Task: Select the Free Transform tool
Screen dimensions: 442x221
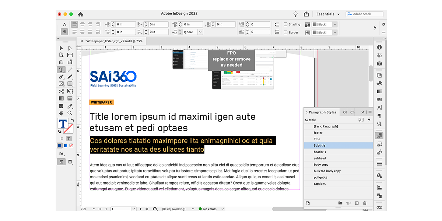Action: [70, 91]
